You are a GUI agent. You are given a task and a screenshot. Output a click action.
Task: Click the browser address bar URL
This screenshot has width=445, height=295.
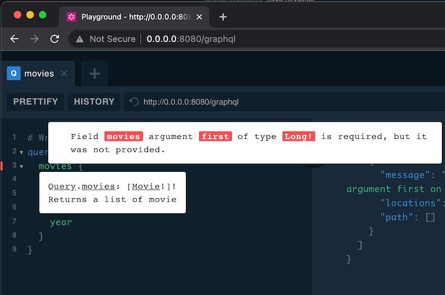[191, 39]
